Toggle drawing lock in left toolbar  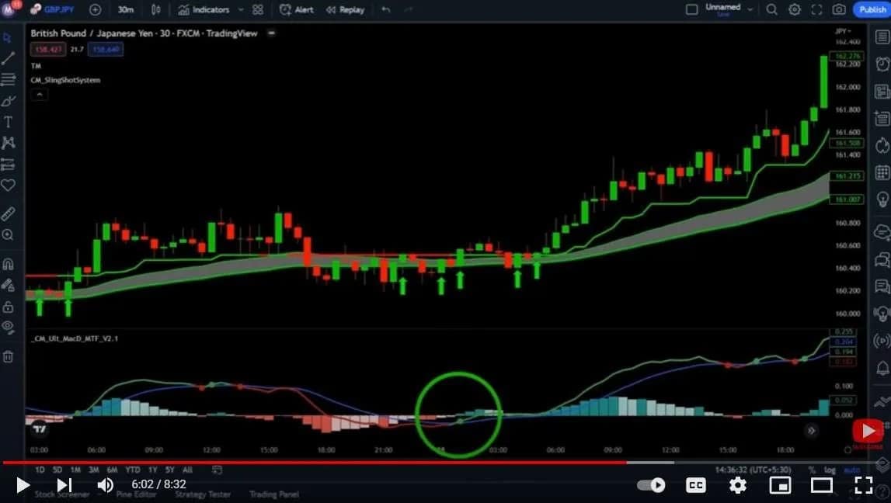[x=9, y=305]
